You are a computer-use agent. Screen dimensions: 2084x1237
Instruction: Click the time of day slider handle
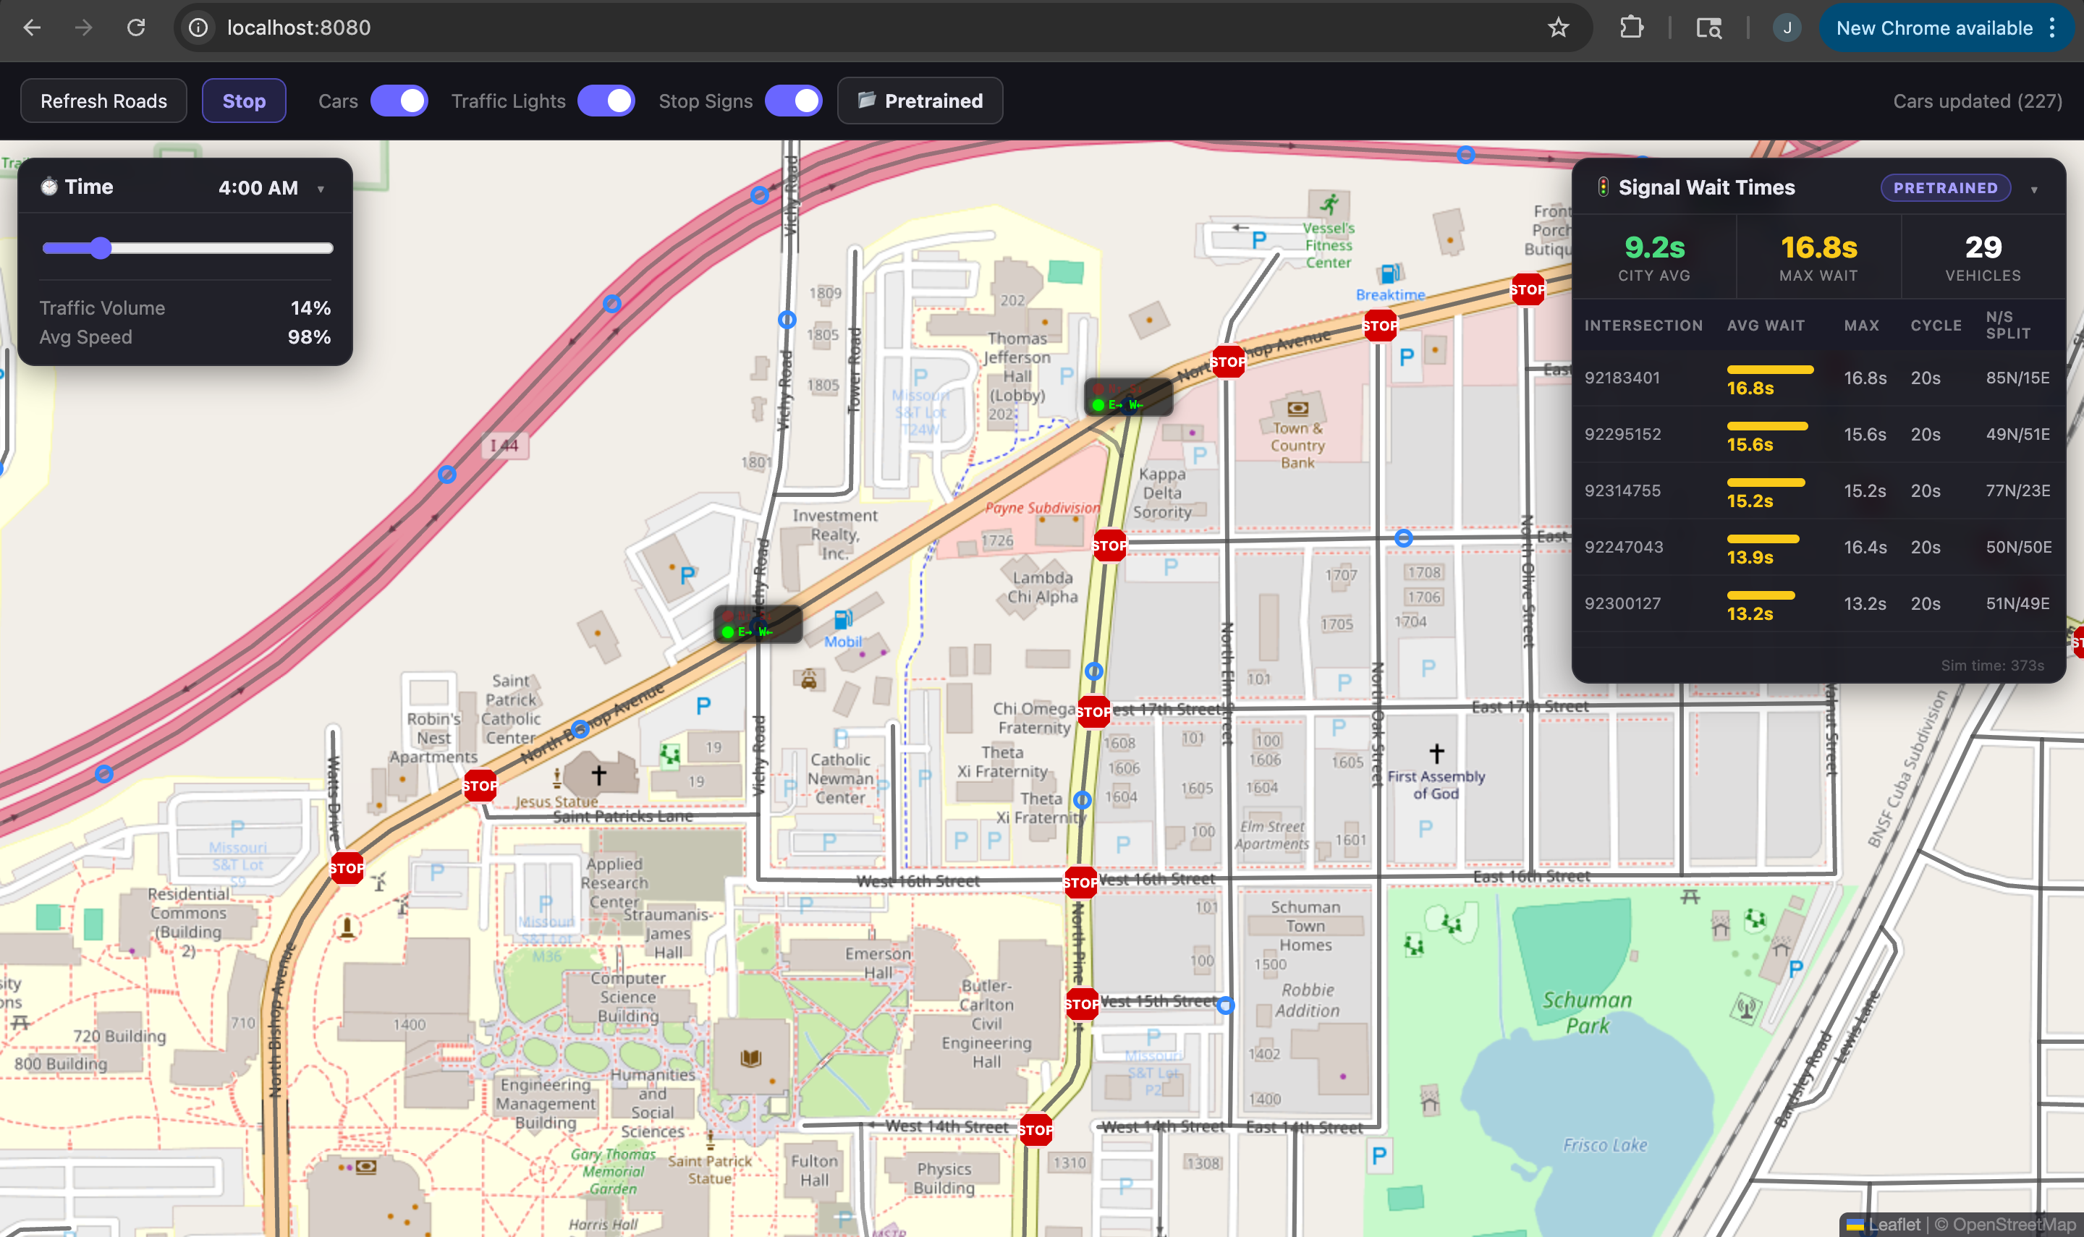point(101,247)
